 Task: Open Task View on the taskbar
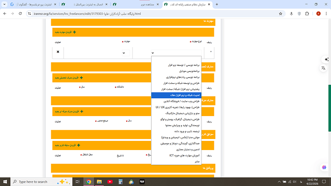(77, 182)
